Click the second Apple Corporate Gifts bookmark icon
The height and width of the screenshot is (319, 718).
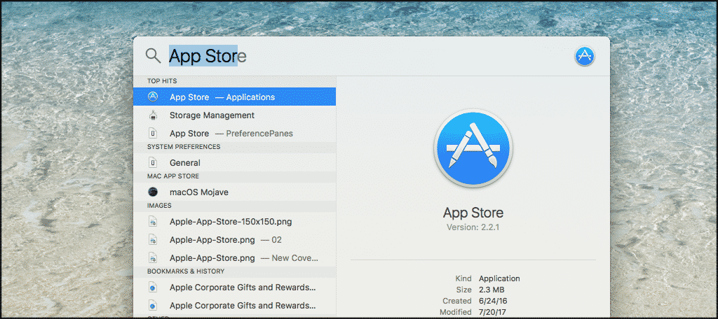pyautogui.click(x=153, y=305)
